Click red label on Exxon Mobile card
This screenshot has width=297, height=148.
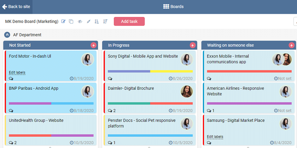[x=249, y=71]
